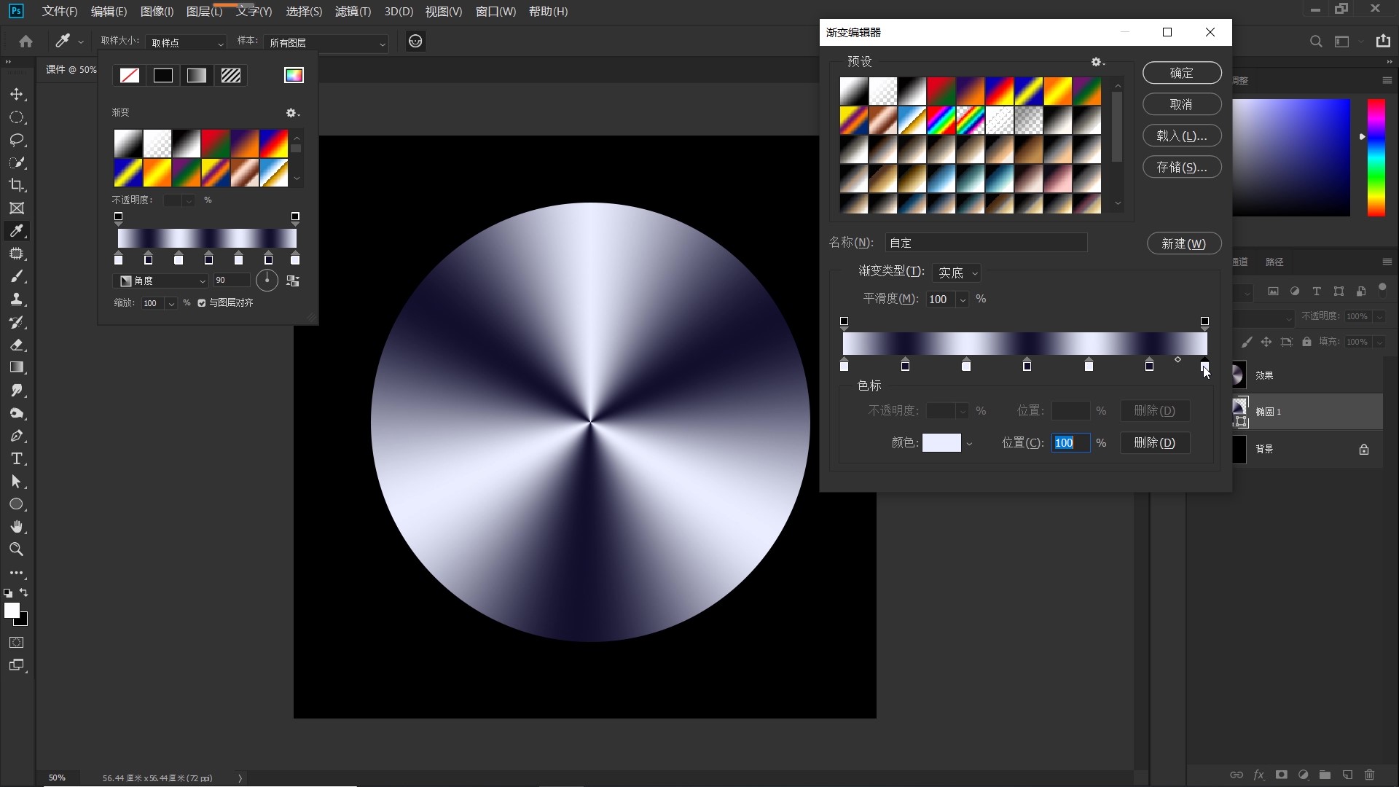
Task: Select the Brush tool
Action: point(17,276)
